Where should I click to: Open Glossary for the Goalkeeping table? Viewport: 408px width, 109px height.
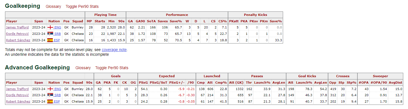[53, 6]
